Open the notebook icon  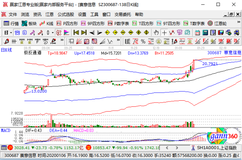[213, 33]
